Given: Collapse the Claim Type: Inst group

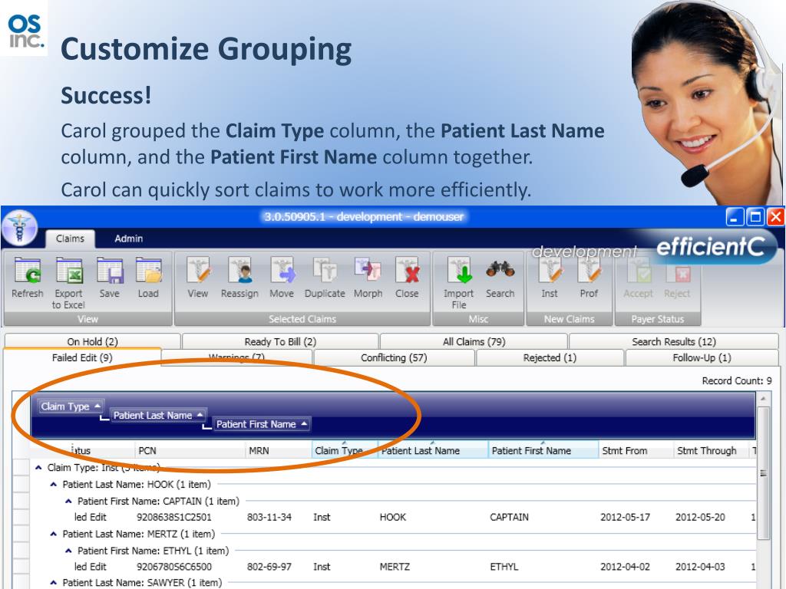Looking at the screenshot, I should 38,467.
